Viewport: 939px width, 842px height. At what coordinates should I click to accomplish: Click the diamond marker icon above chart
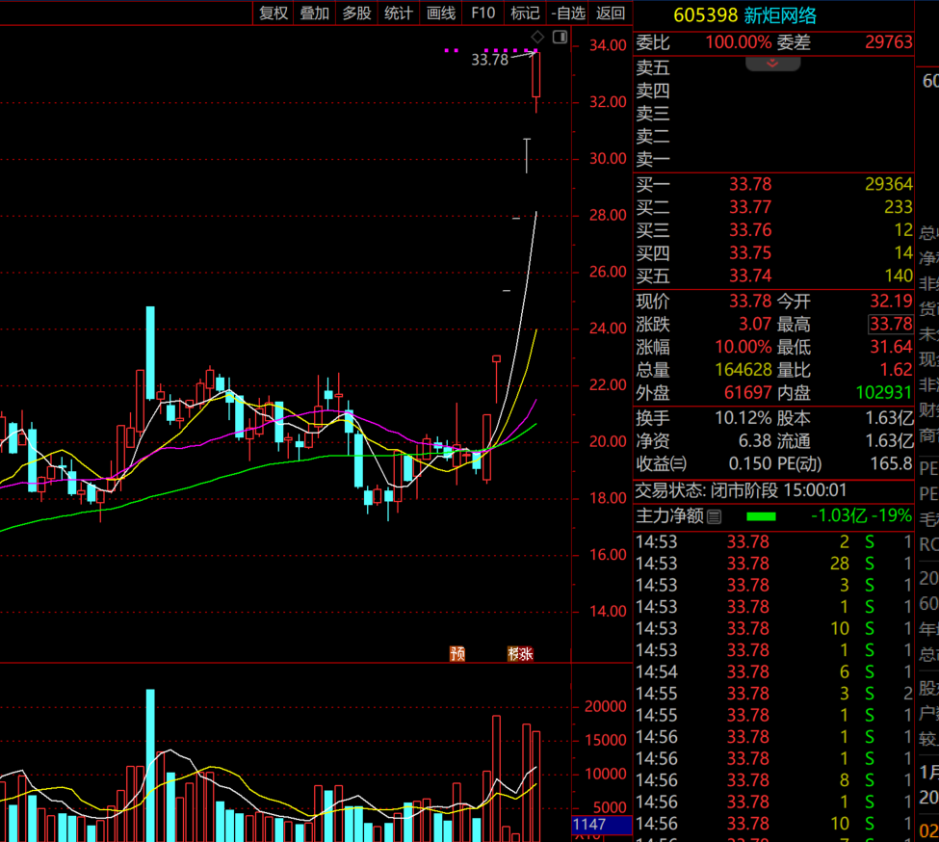point(538,38)
